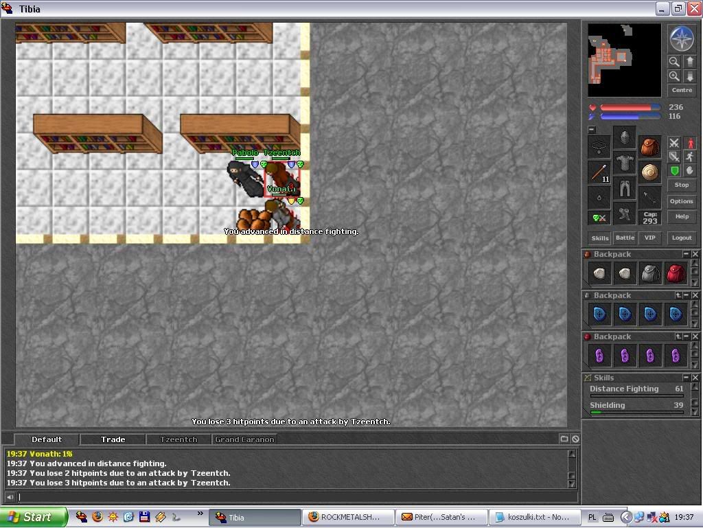Viewport: 703px width, 528px height.
Task: Switch to the Trade chat tab
Action: [x=113, y=439]
